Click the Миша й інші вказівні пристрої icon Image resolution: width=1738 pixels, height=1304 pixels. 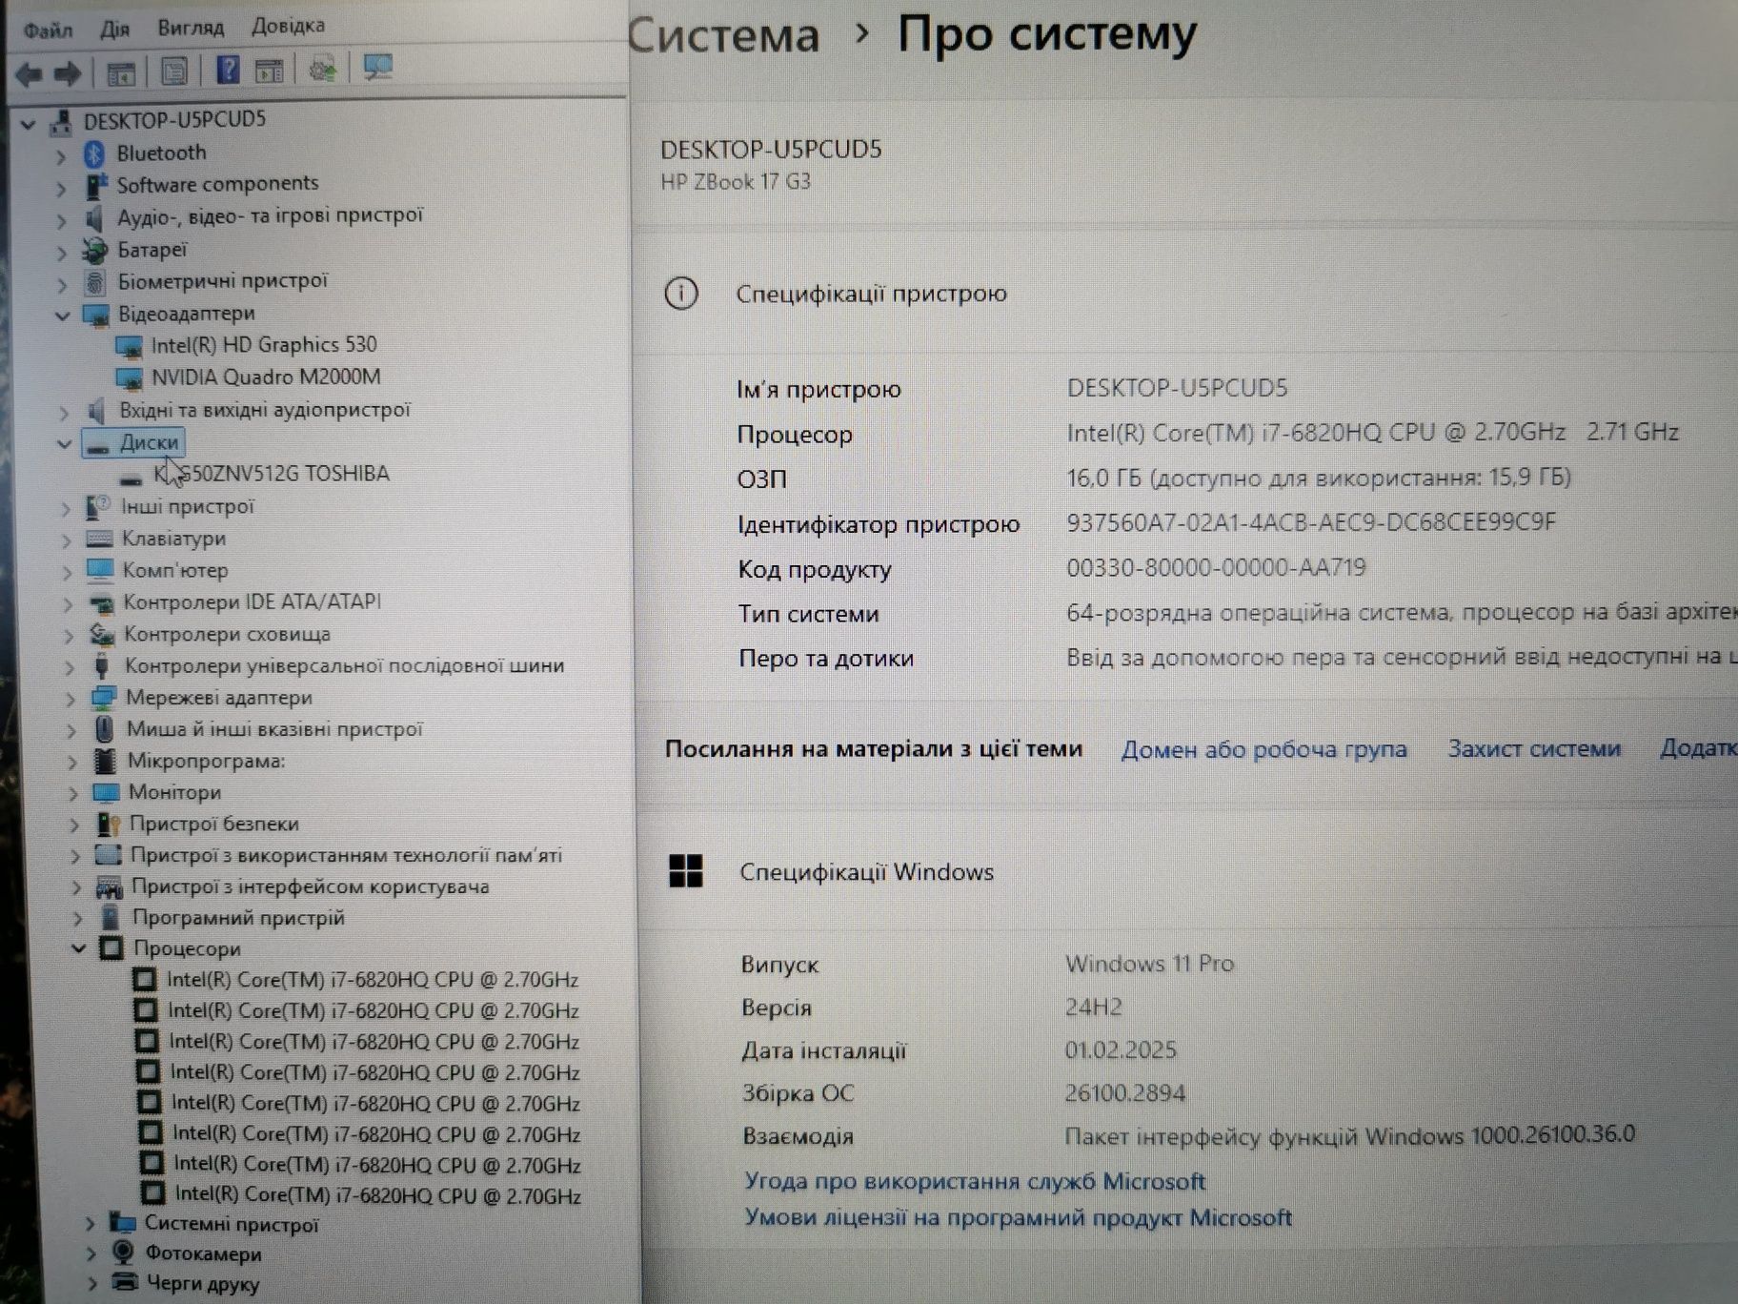pyautogui.click(x=104, y=729)
